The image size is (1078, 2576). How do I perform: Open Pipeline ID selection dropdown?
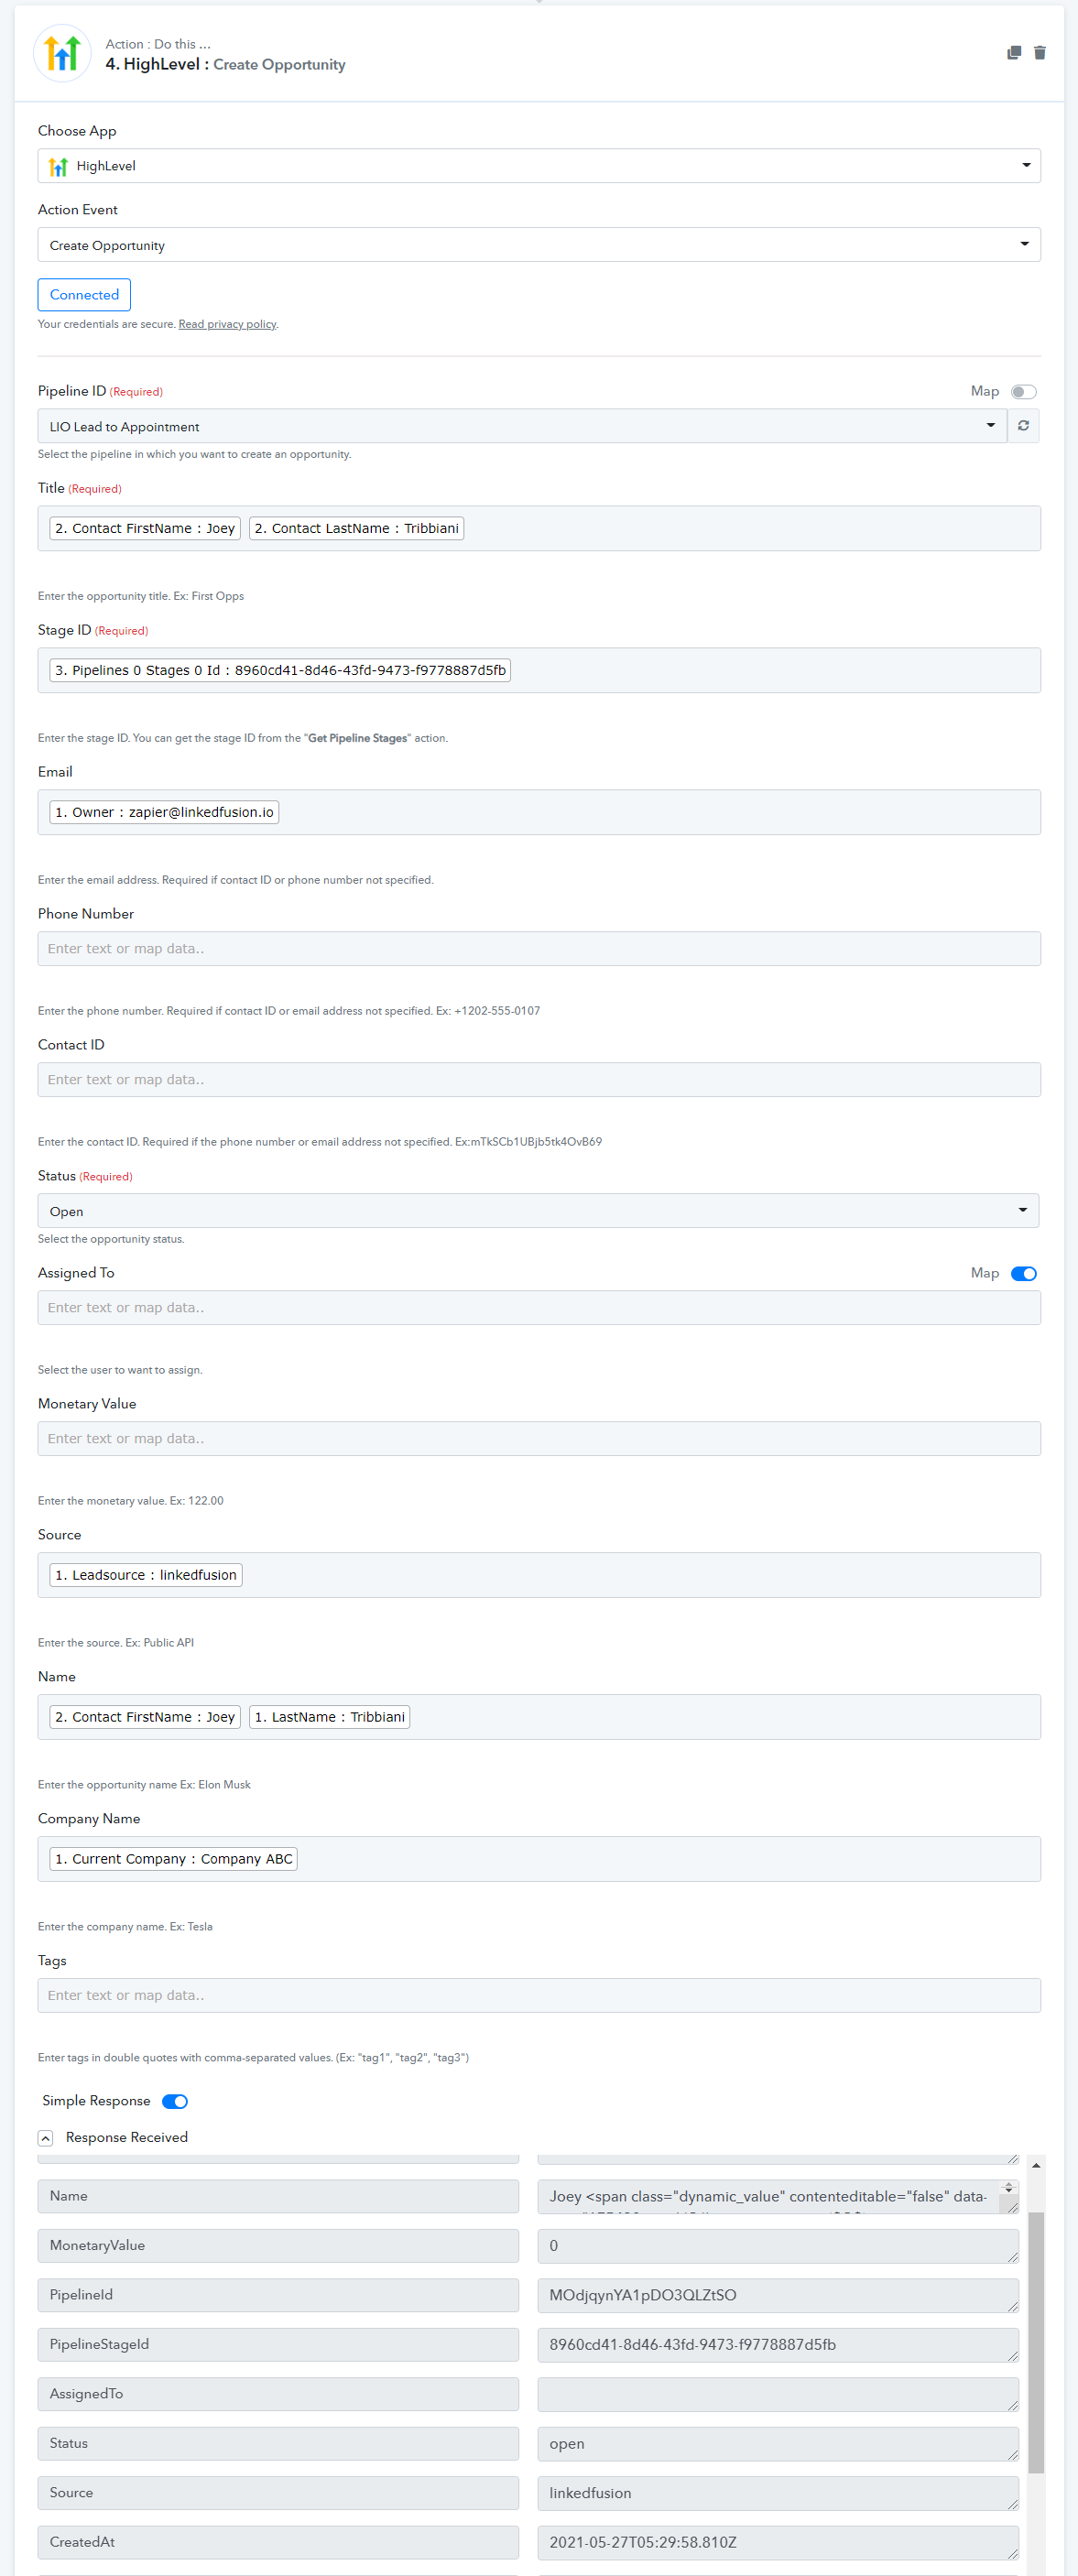(x=522, y=427)
